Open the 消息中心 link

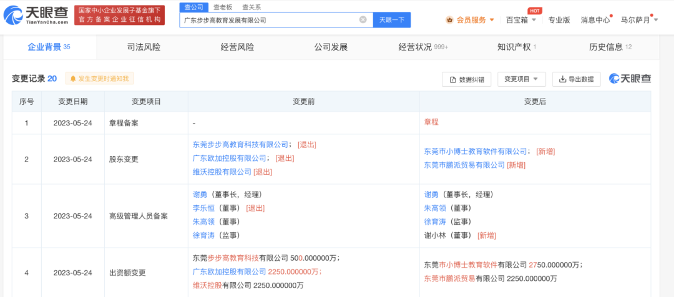click(595, 20)
